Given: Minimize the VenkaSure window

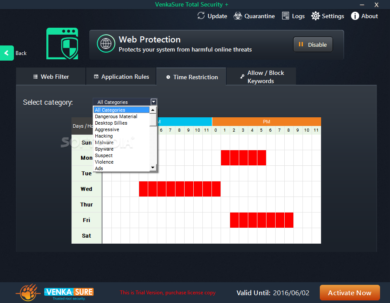Looking at the screenshot, I should (x=362, y=5).
